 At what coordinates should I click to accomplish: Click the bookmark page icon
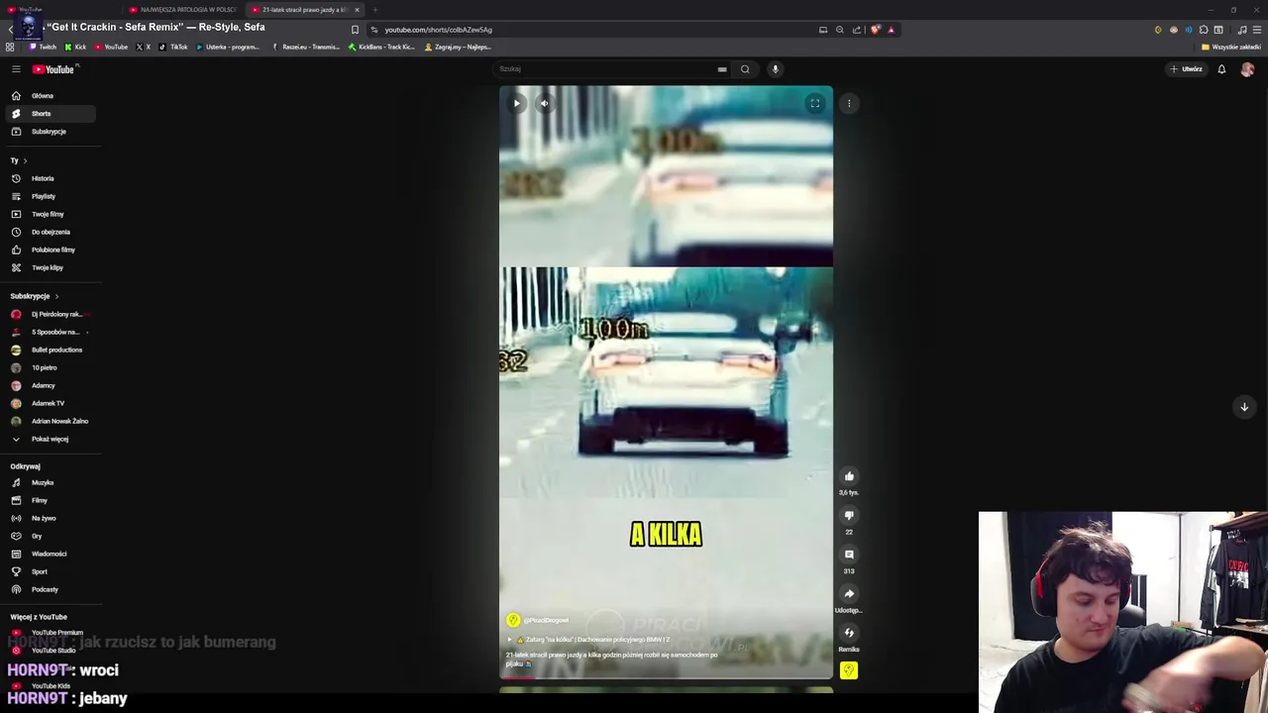(x=355, y=30)
